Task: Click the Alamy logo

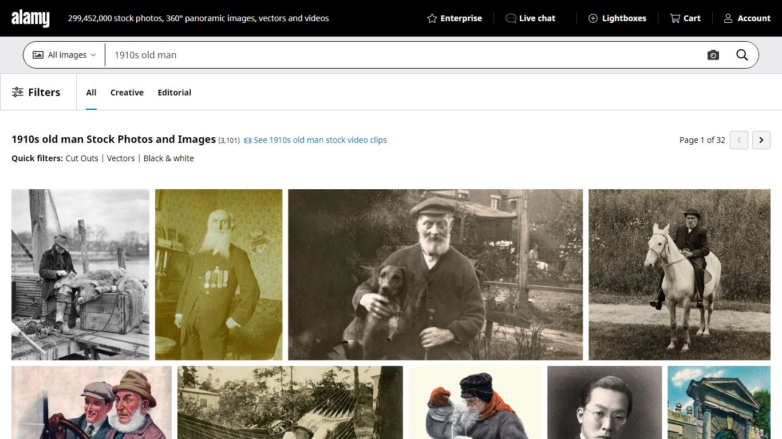Action: click(x=30, y=18)
